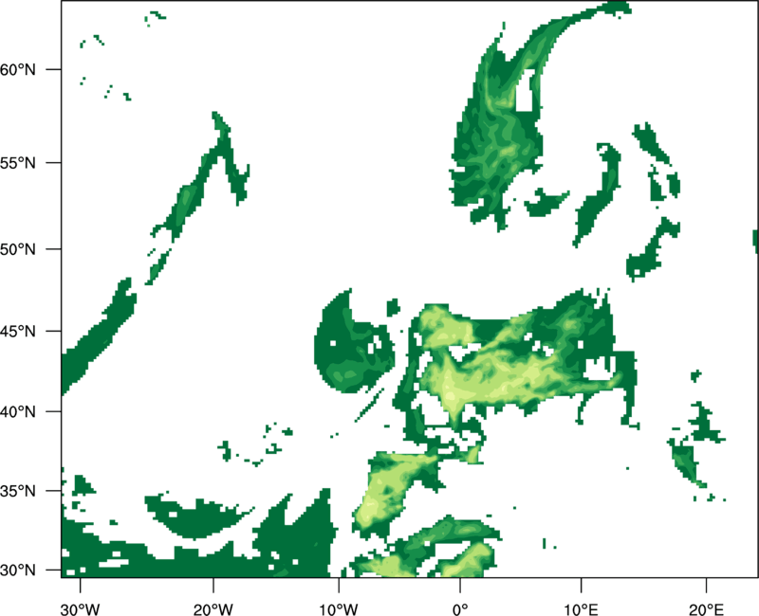Click the 35°N latitude label
The image size is (759, 616).
[18, 491]
